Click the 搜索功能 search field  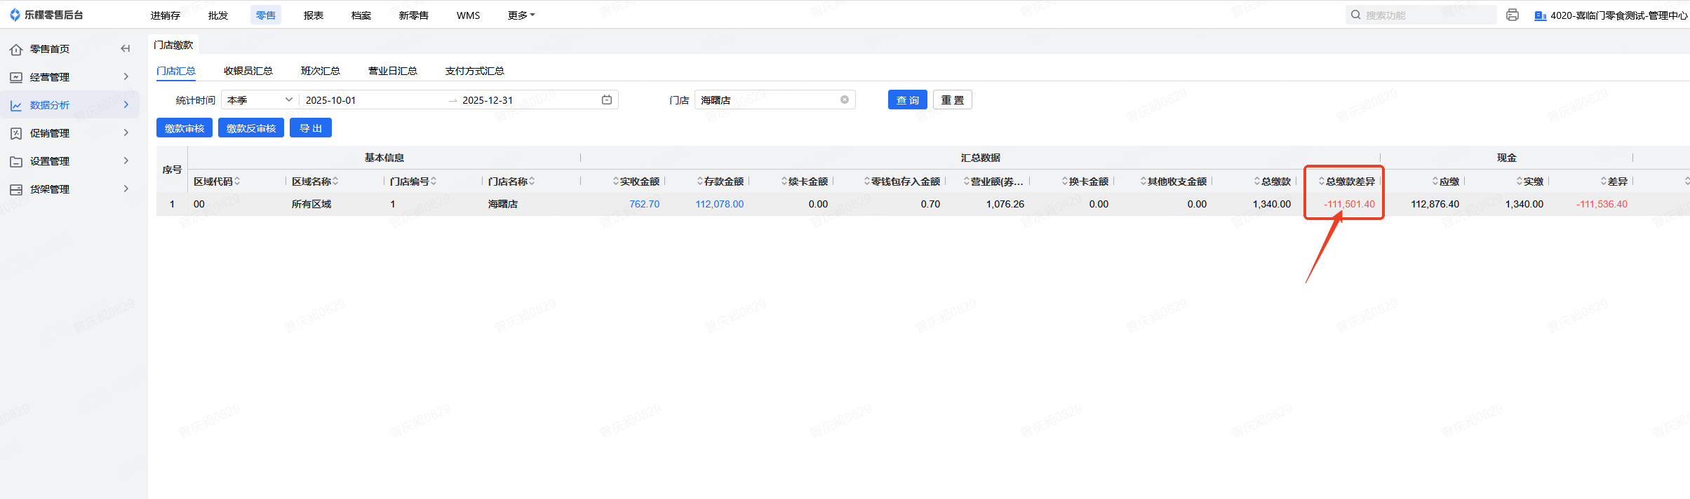point(1421,15)
